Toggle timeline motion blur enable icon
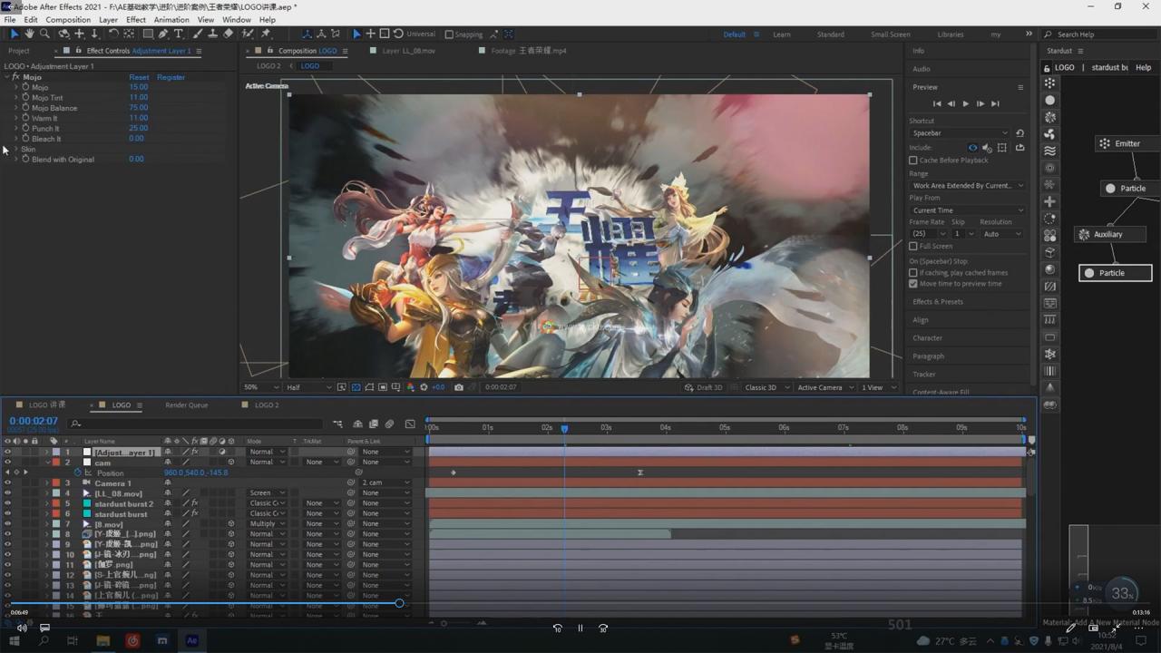Image resolution: width=1161 pixels, height=653 pixels. (x=389, y=424)
